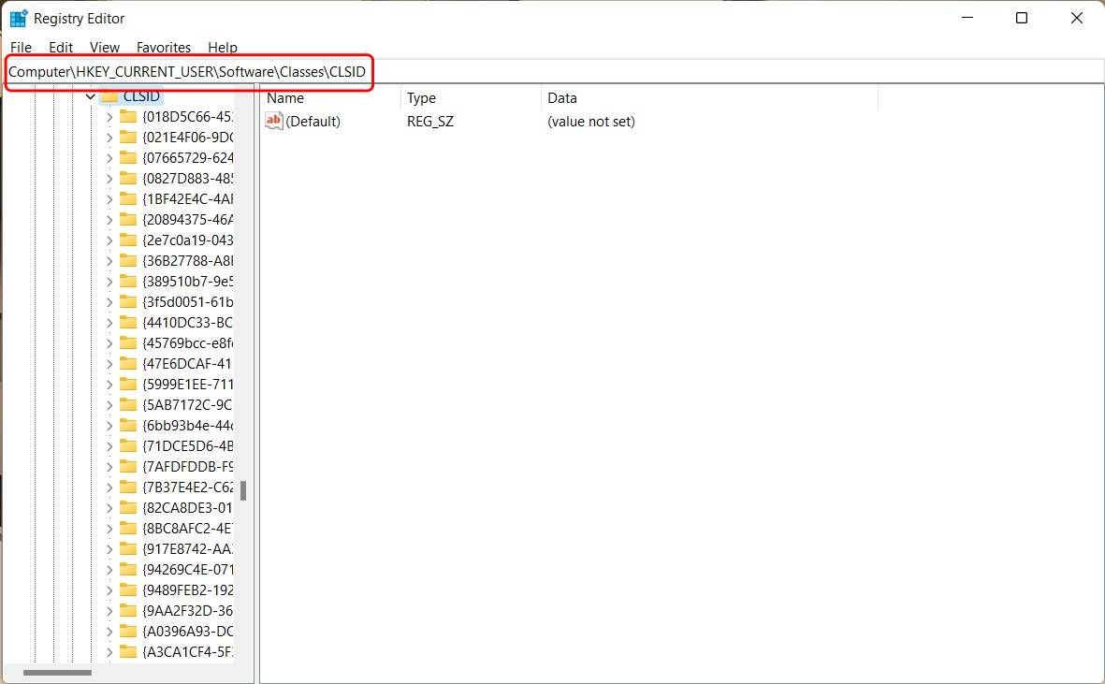1105x684 pixels.
Task: Click the (Default) string value icon
Action: 273,121
